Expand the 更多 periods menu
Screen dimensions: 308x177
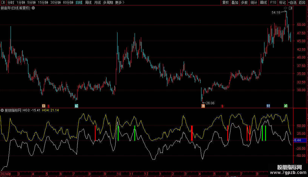[120, 2]
